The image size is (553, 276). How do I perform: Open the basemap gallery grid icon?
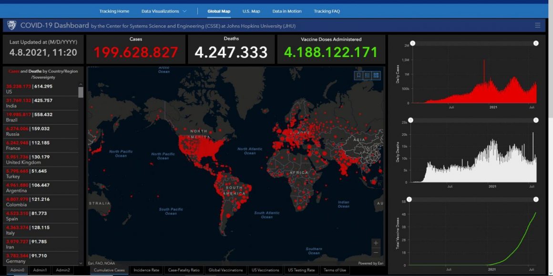376,75
